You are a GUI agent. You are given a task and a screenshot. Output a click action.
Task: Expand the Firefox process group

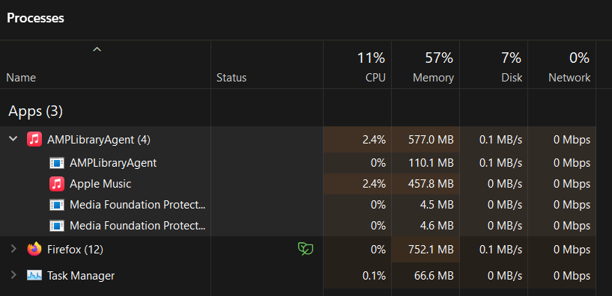[x=13, y=248]
